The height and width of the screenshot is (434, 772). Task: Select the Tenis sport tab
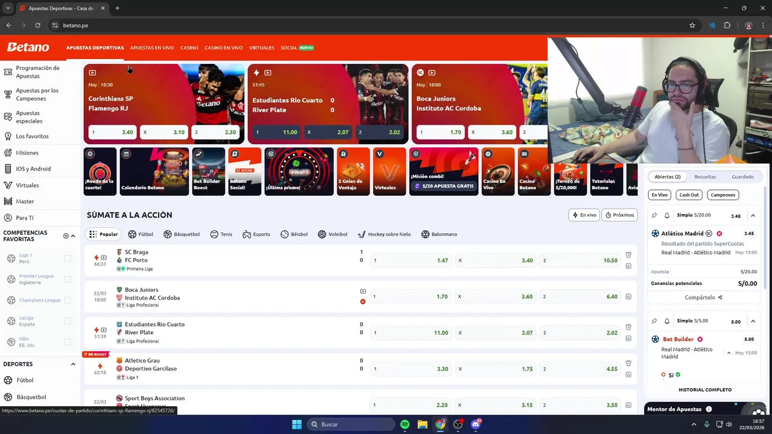[221, 234]
